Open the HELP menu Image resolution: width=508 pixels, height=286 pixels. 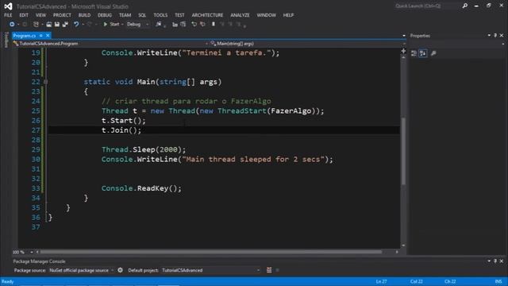click(288, 15)
